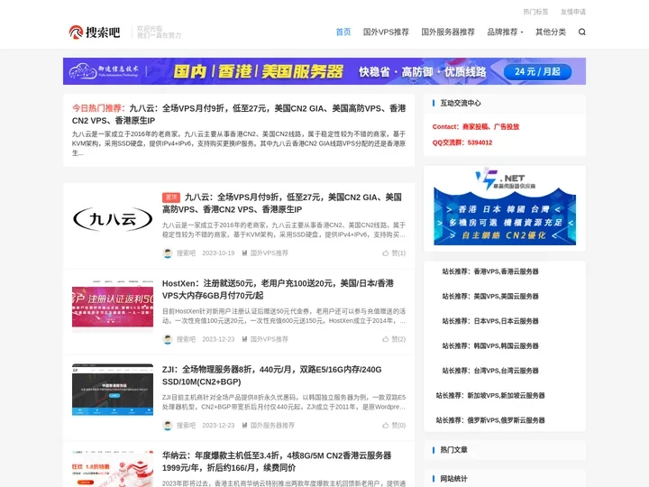Click author avatar on the HostXen post
This screenshot has width=649, height=487.
tap(168, 339)
